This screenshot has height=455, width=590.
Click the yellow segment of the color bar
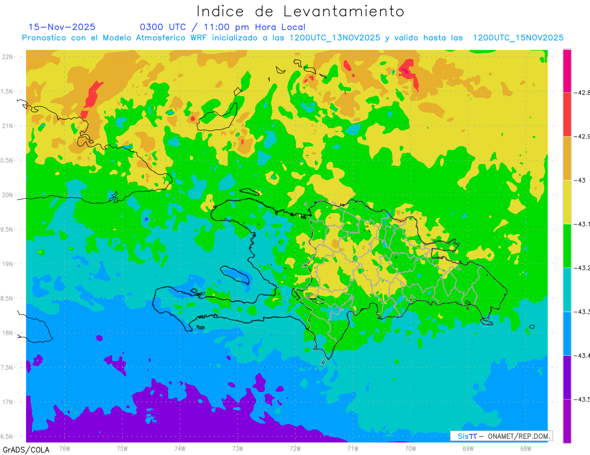coord(567,202)
